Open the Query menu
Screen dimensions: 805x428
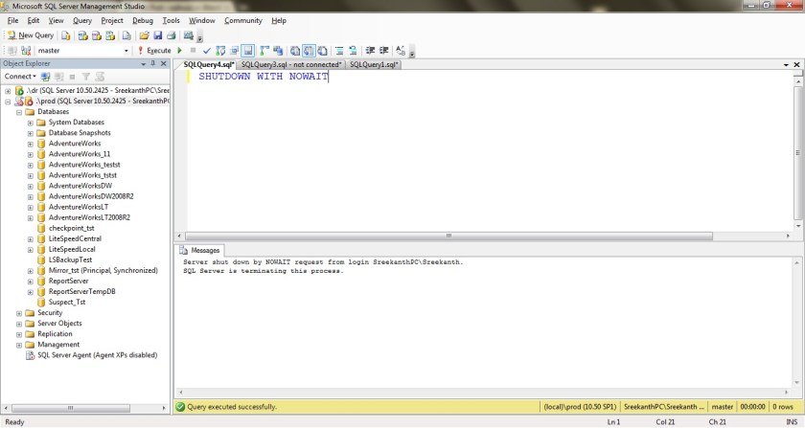coord(82,20)
